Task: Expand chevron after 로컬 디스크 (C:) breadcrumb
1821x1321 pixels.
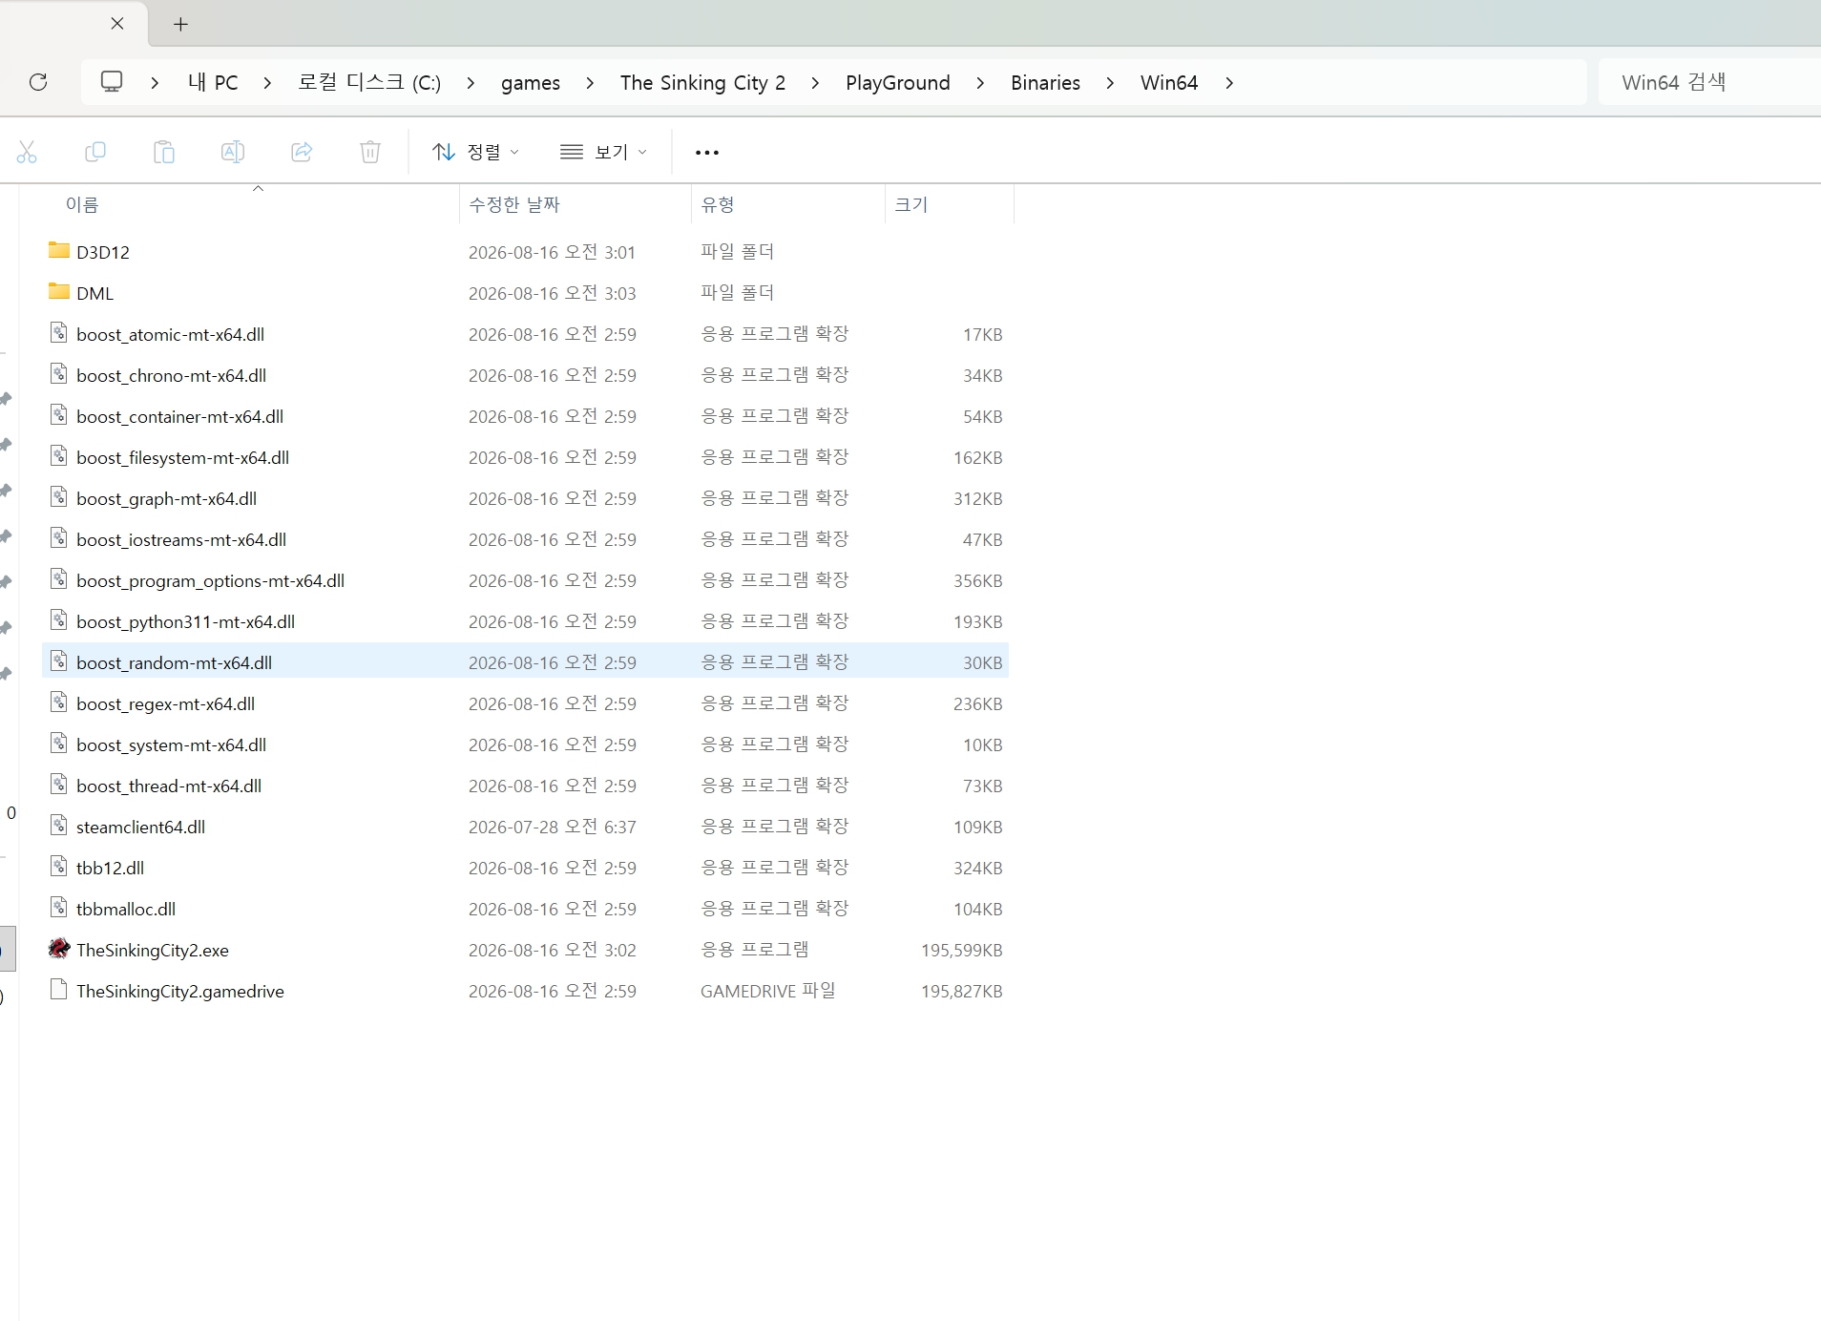Action: 471,83
